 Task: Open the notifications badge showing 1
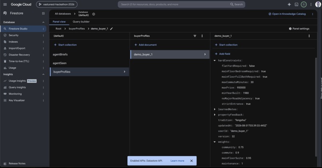[x=304, y=4]
